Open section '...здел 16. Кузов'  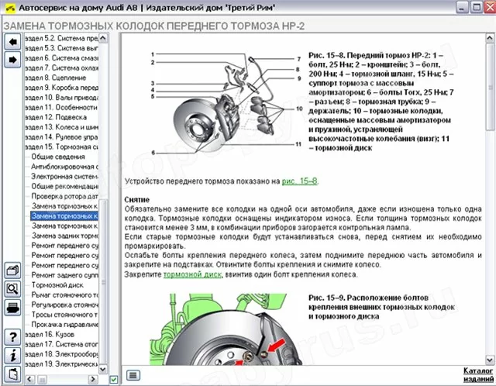click(50, 334)
